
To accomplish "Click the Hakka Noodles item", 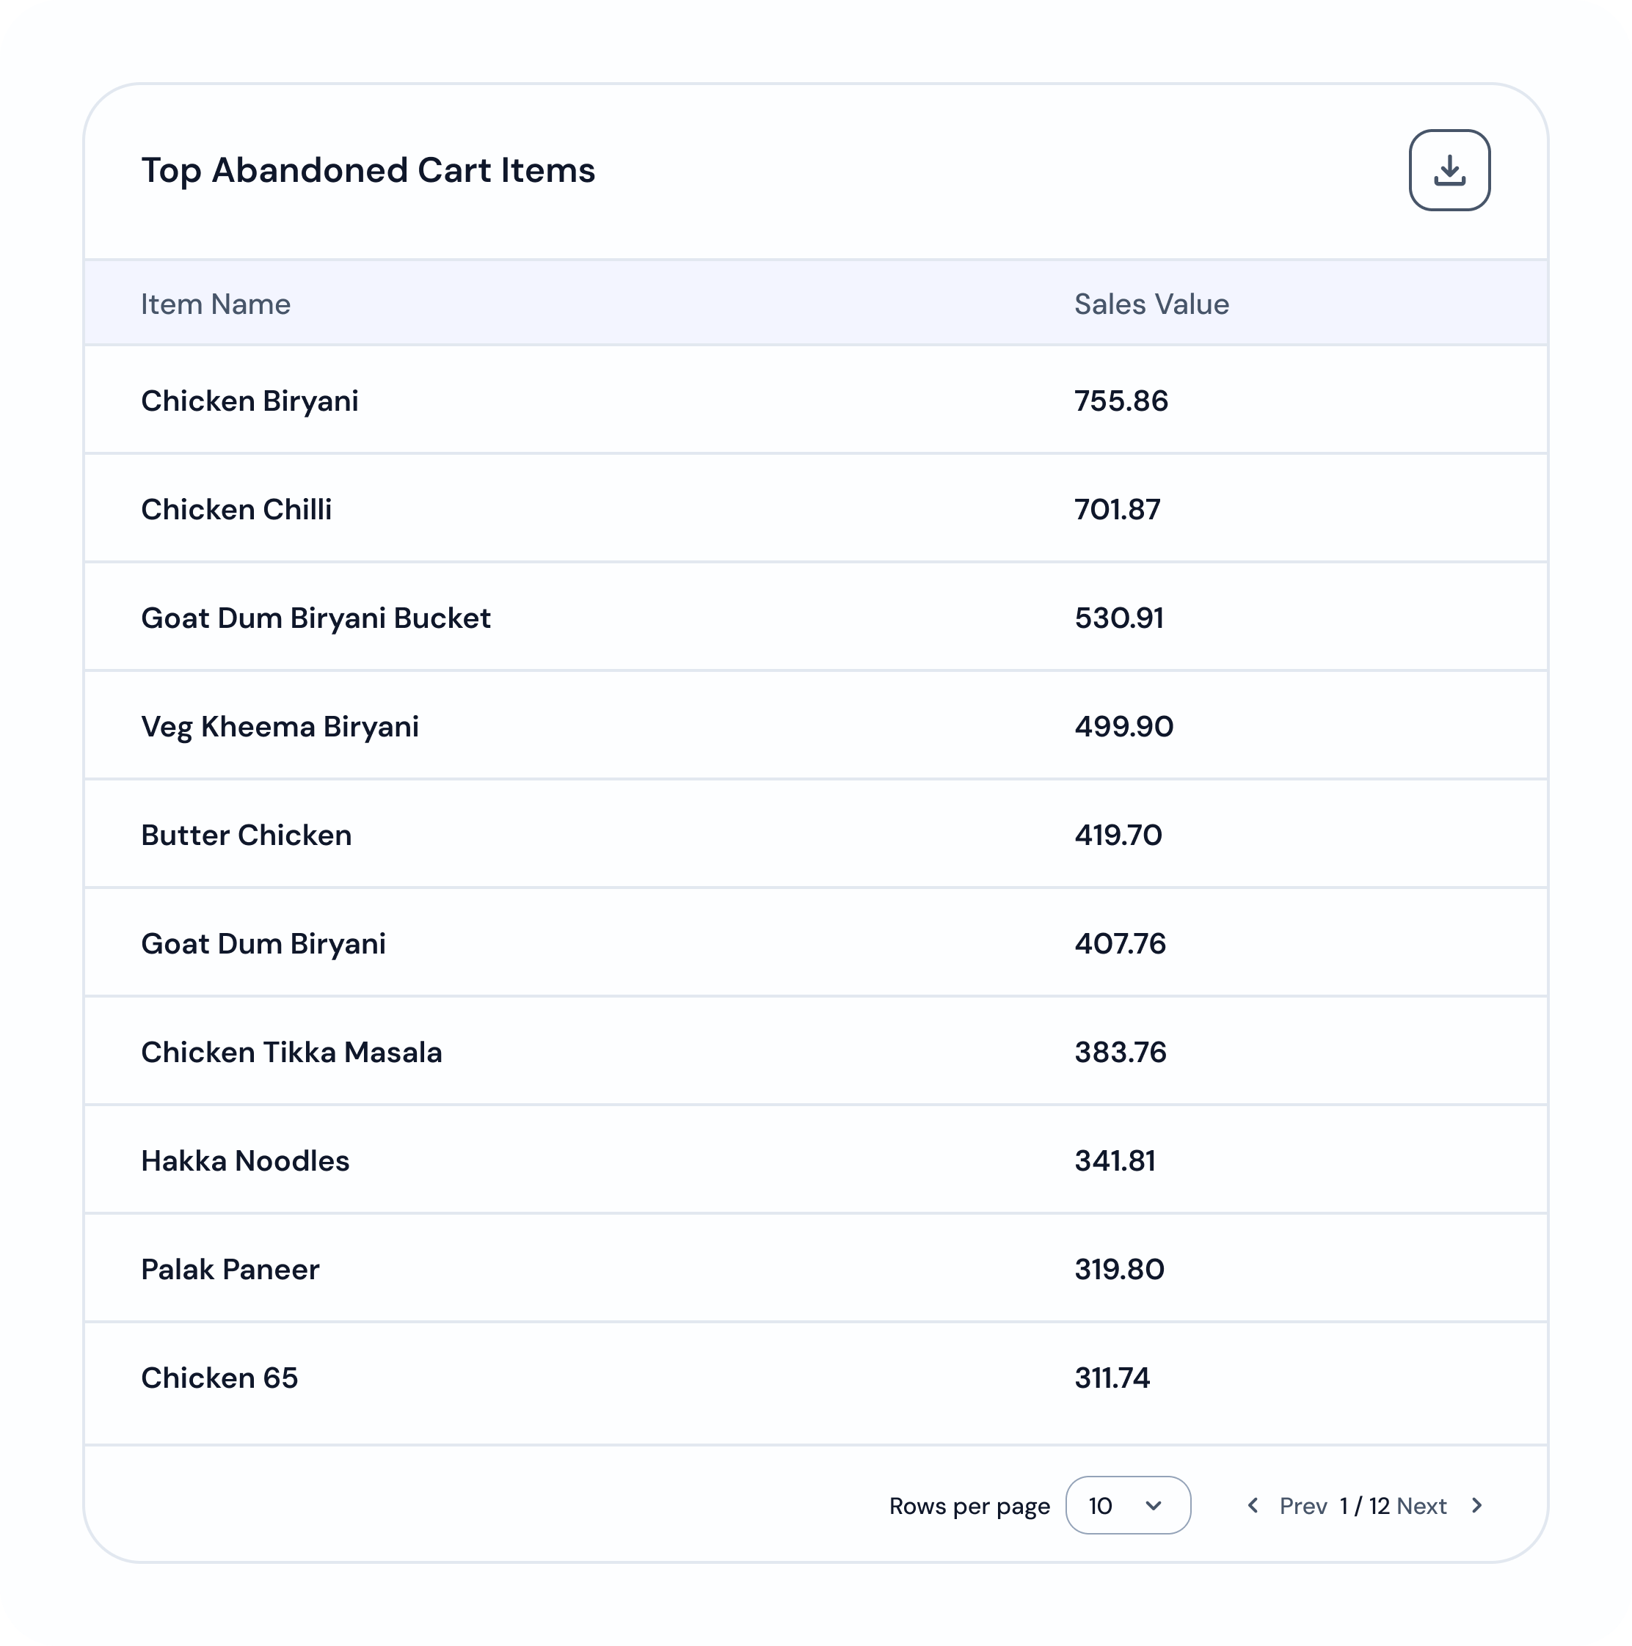I will point(245,1160).
